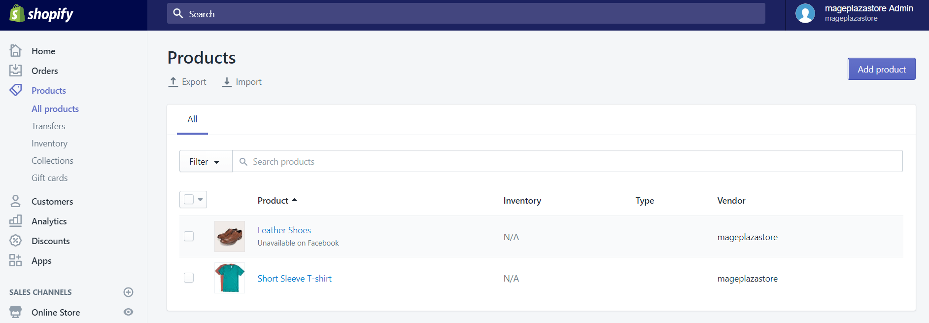Select Inventory submenu item
The image size is (929, 323).
tap(49, 143)
